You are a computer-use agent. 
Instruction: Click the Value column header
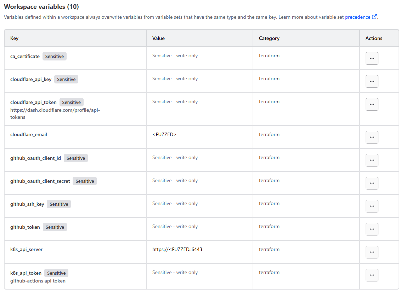(158, 38)
